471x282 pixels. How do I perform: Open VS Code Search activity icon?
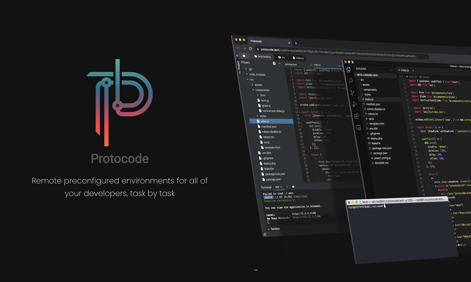coord(350,81)
